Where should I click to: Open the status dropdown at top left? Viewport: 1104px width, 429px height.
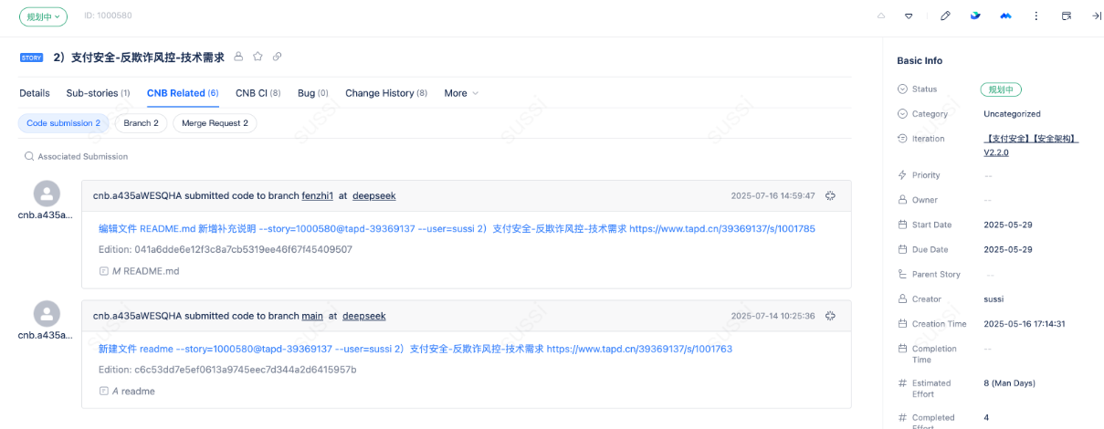(43, 16)
